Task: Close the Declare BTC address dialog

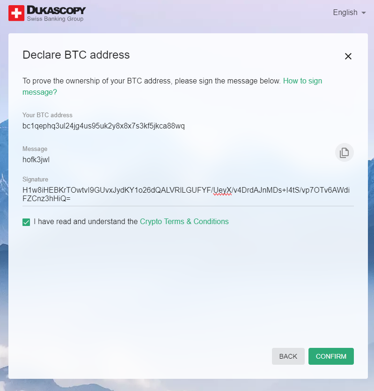Action: click(x=348, y=56)
